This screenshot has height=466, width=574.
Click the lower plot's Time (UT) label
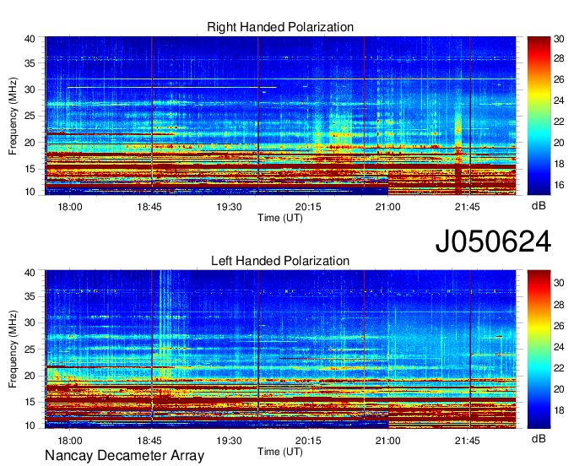tap(280, 452)
